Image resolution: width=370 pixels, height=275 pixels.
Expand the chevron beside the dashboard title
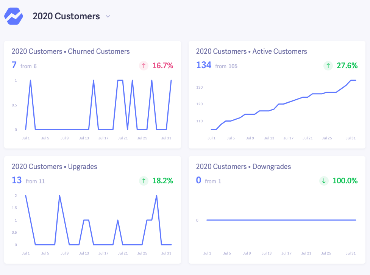[108, 17]
